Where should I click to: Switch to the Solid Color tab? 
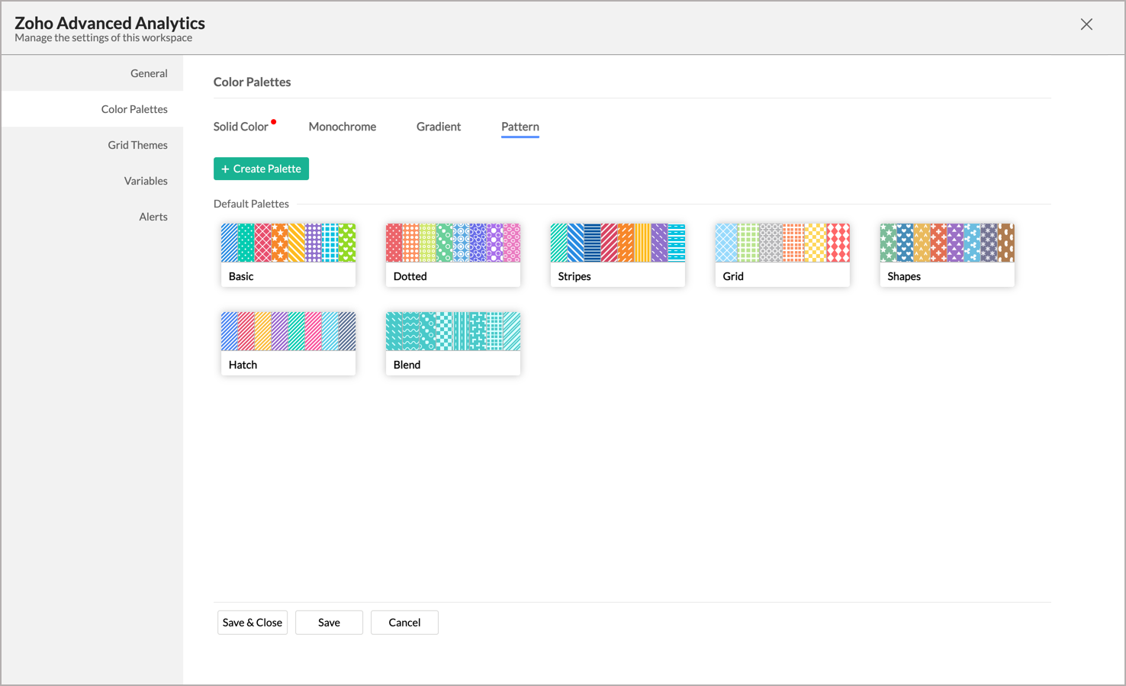point(240,126)
